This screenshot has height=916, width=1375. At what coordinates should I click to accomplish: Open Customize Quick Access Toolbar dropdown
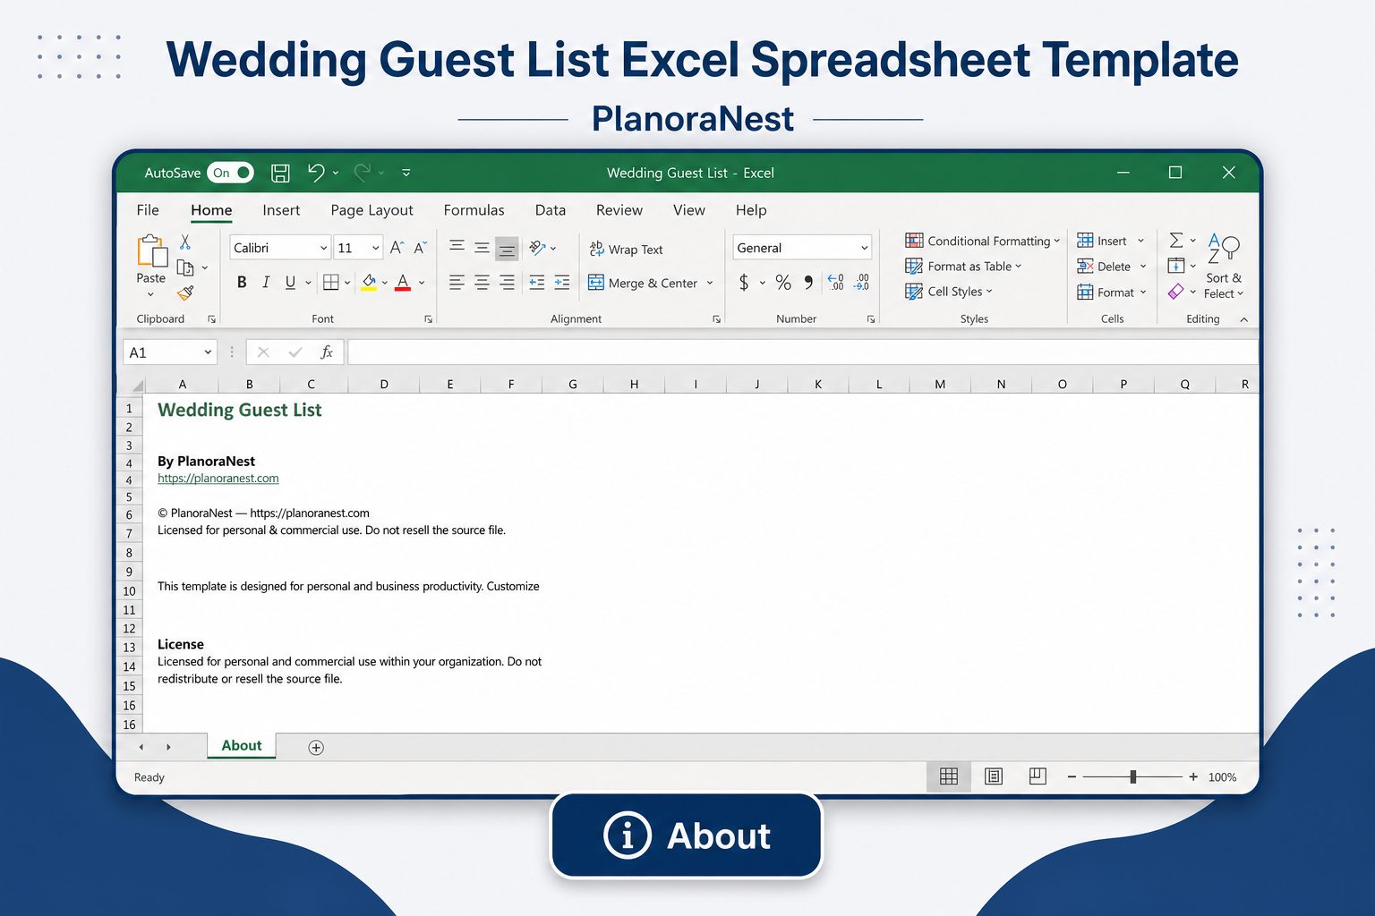pyautogui.click(x=406, y=173)
